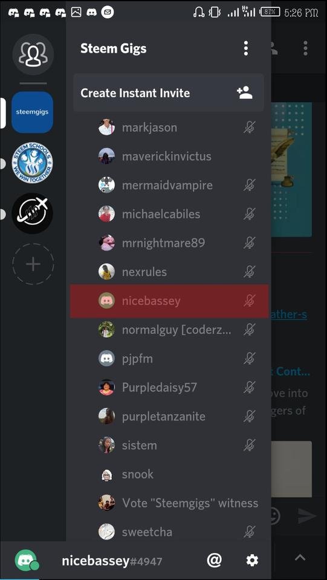Open the direct messages friends icon
The width and height of the screenshot is (327, 580).
coord(33,54)
